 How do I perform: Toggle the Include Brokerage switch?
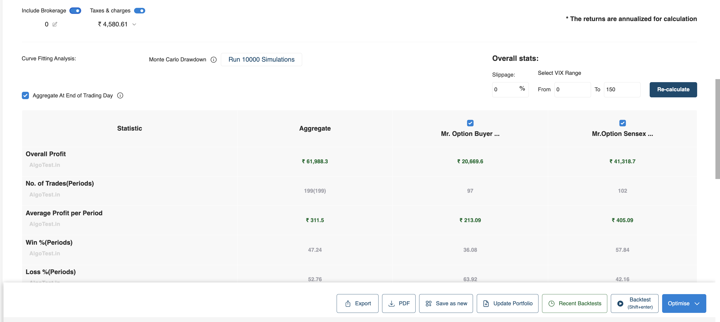click(x=75, y=11)
